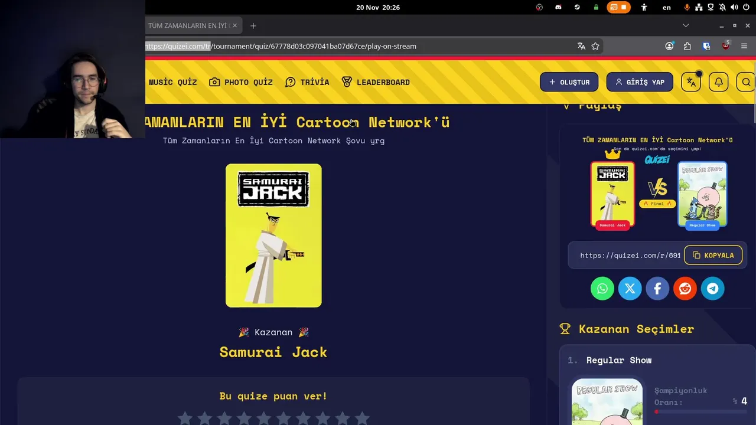756x425 pixels.
Task: Open the site search magnifier button
Action: coord(747,82)
